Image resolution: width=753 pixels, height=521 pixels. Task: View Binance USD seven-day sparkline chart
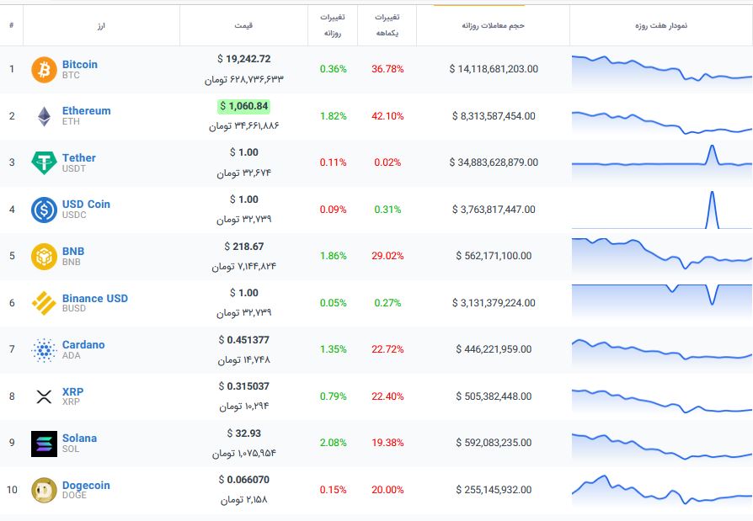(662, 303)
